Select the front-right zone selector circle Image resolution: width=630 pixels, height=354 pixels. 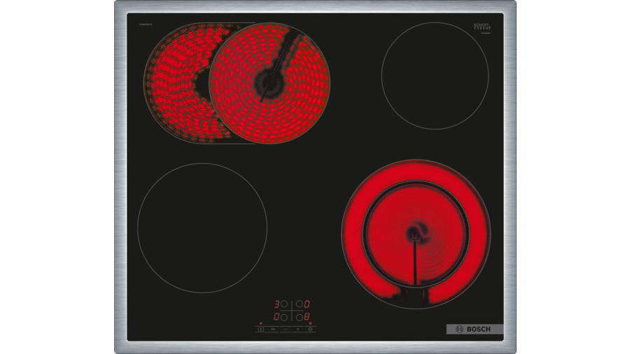[x=300, y=317]
